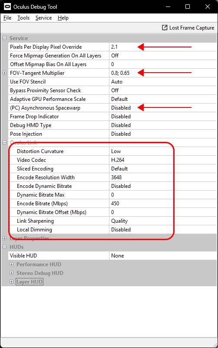Change Local Dimming value Disabled
Image resolution: width=218 pixels, height=348 pixels.
pyautogui.click(x=163, y=230)
